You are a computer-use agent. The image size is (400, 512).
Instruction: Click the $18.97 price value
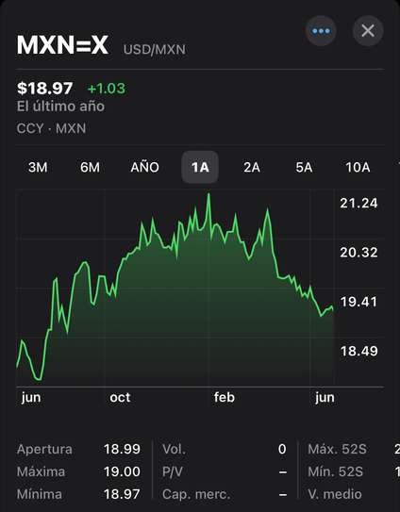point(44,89)
